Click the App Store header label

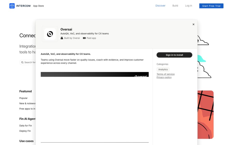pos(38,6)
